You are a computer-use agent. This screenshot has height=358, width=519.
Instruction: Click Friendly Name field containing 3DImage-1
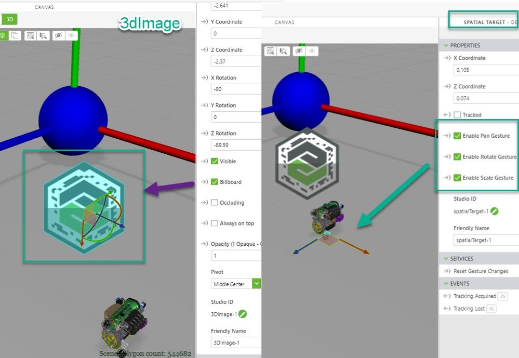tap(236, 342)
